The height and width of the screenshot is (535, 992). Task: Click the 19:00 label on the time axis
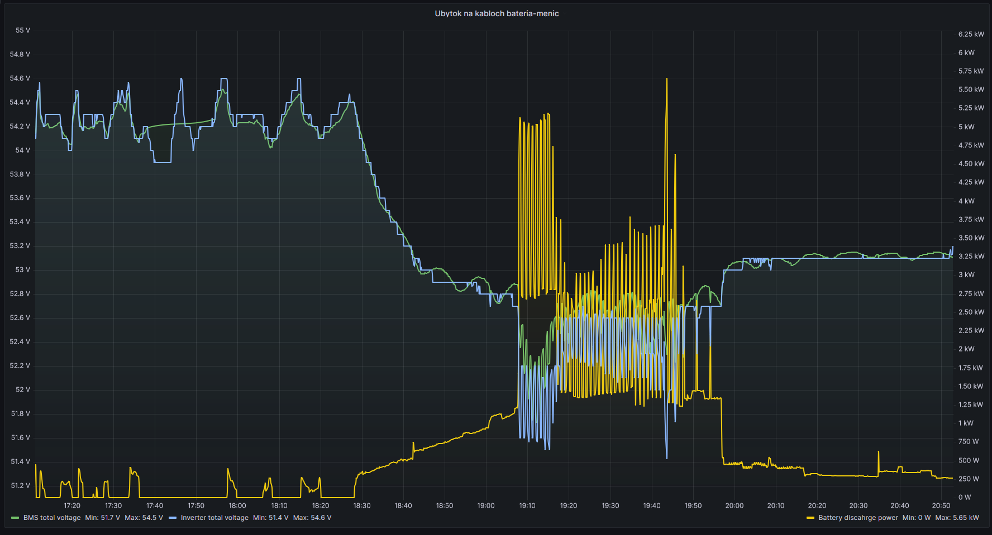point(485,505)
